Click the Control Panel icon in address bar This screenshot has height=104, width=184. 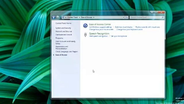point(63,17)
